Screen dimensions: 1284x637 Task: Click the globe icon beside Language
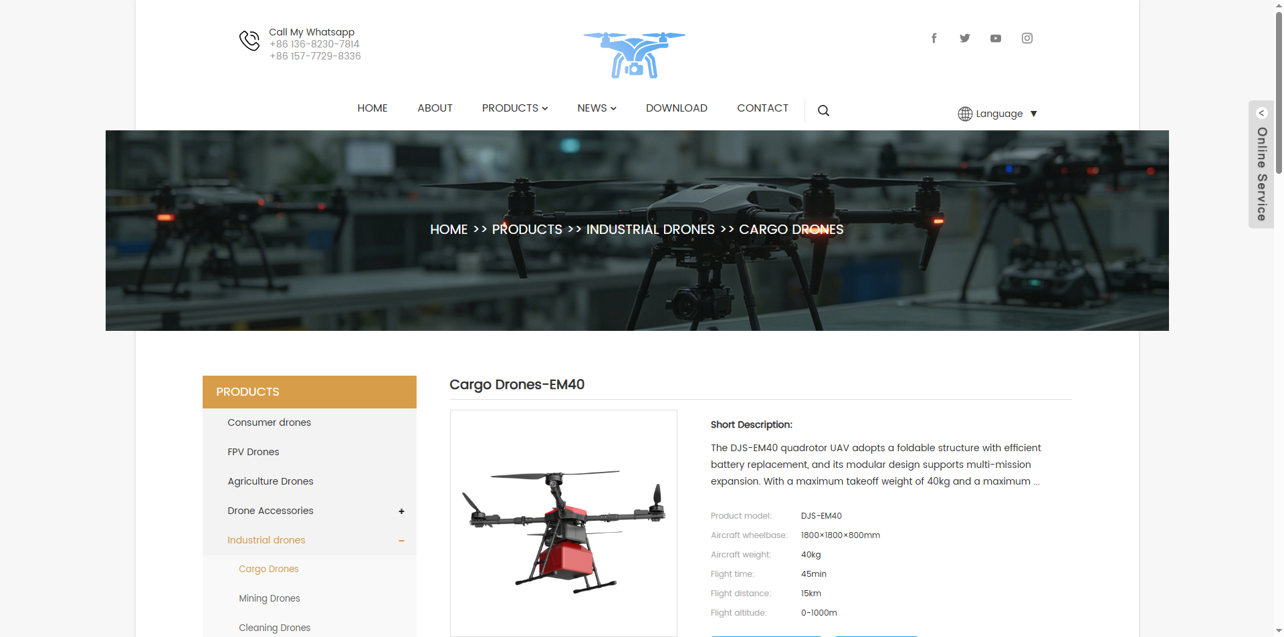coord(965,114)
